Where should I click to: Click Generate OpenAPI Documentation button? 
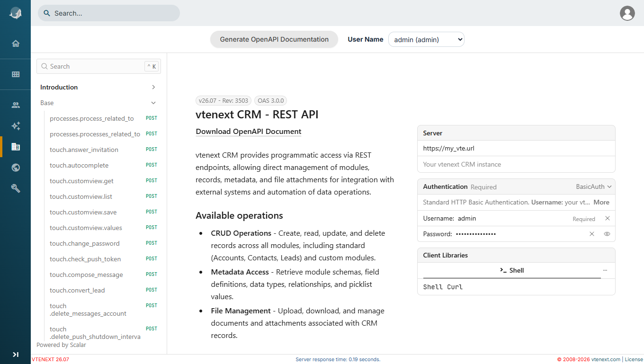[274, 39]
